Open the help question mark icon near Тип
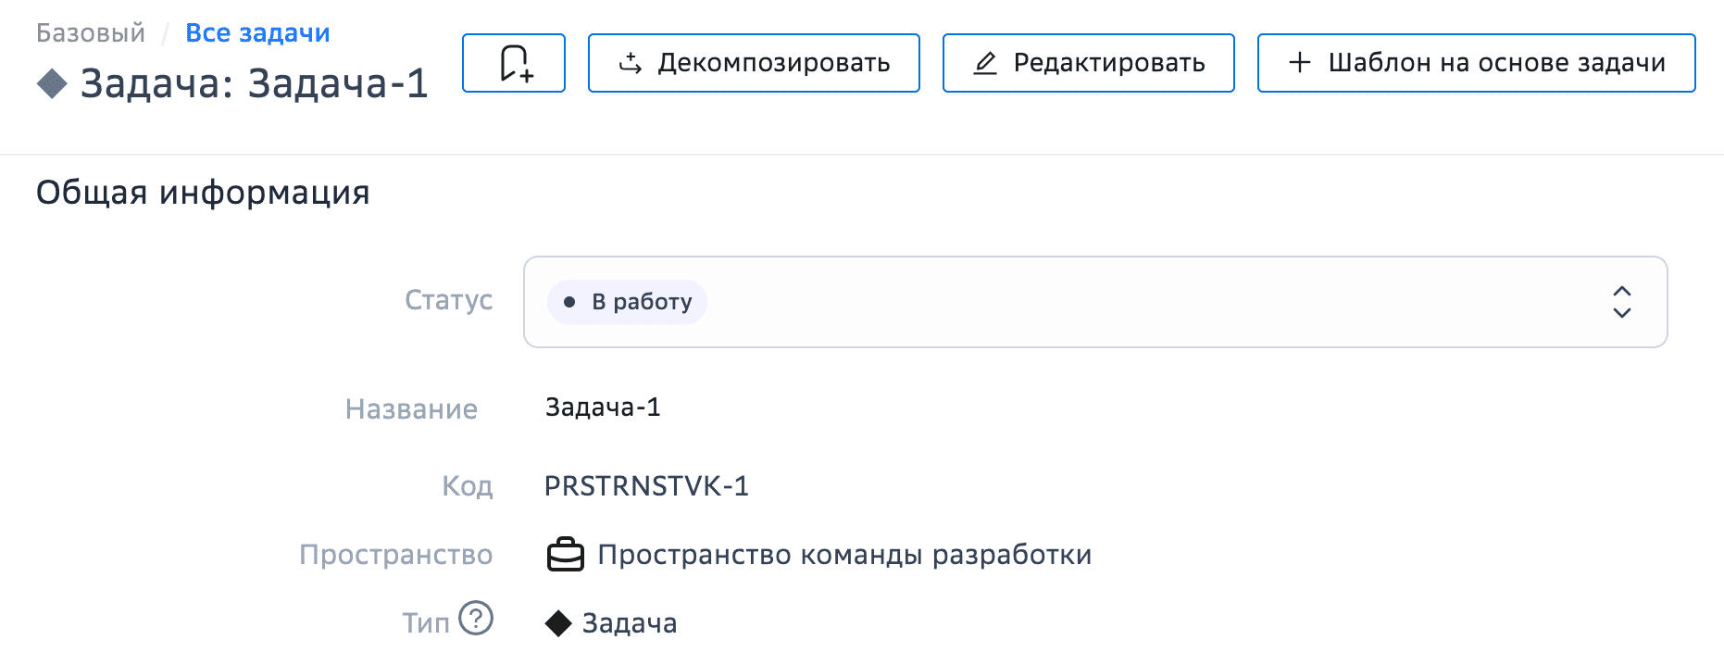This screenshot has width=1724, height=665. tap(475, 620)
